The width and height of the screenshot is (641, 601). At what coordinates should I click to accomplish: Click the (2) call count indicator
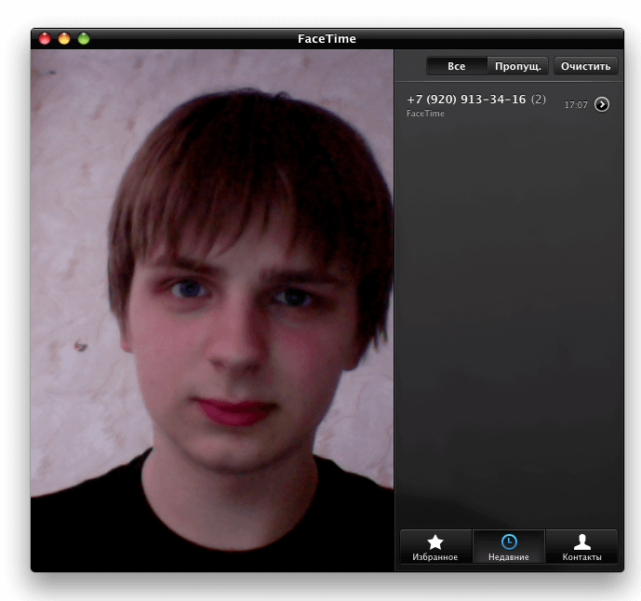coord(539,99)
